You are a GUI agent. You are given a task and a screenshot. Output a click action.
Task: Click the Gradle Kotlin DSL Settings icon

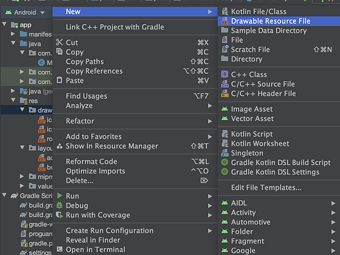(x=224, y=172)
